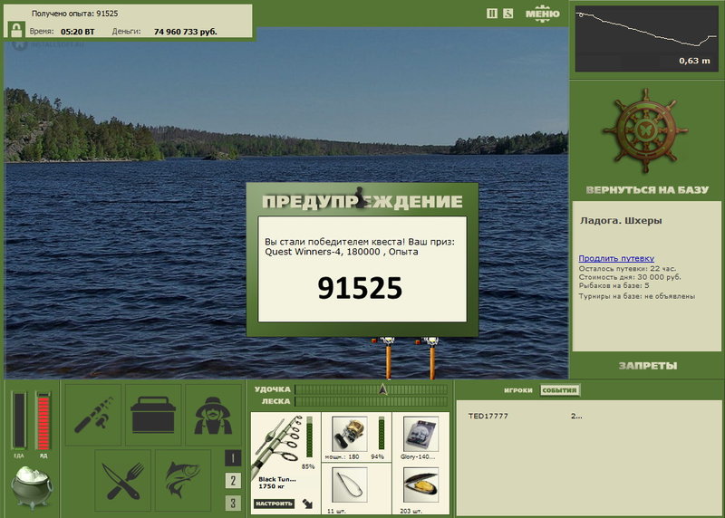Screen dimensions: 725x518
Task: Pause the game with pause button
Action: [x=492, y=14]
